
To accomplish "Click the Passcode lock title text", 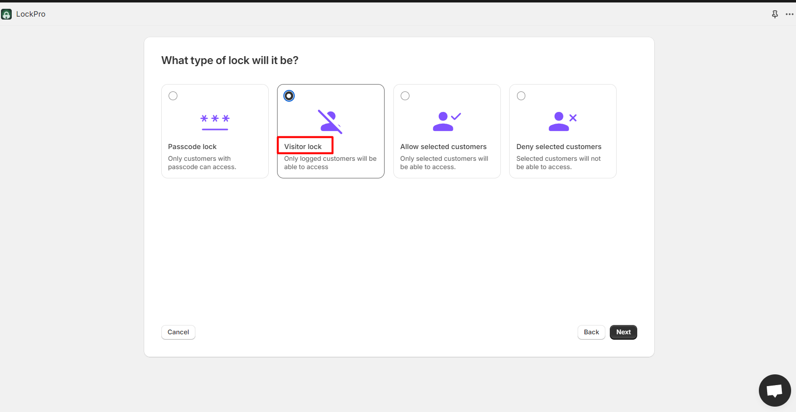I will pos(192,147).
